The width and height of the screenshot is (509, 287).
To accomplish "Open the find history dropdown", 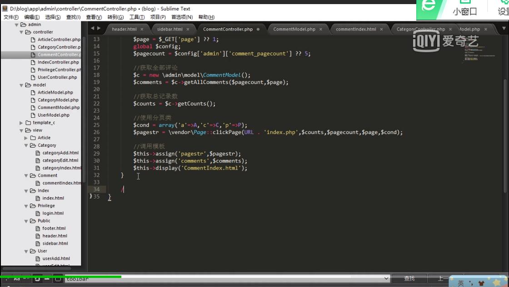I will pos(386,278).
